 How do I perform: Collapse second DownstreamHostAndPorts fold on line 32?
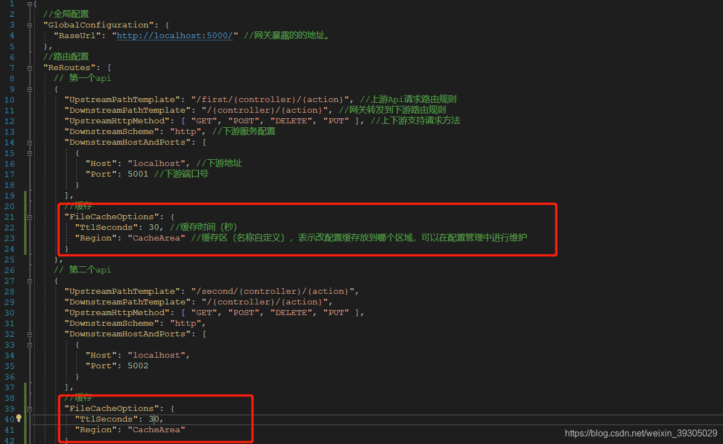(29, 334)
